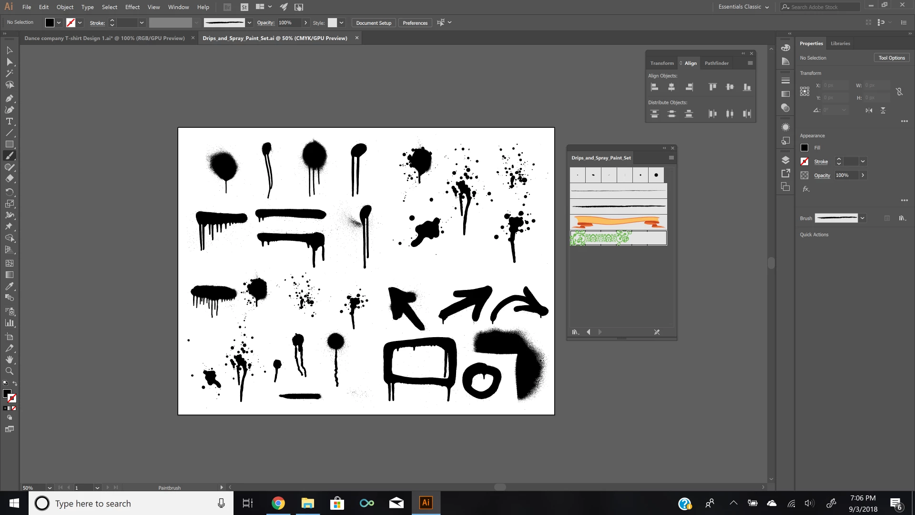
Task: Click the Document Setup button
Action: click(373, 23)
